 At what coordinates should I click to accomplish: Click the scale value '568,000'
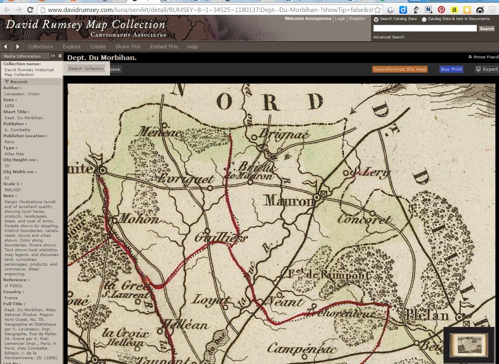coord(12,190)
